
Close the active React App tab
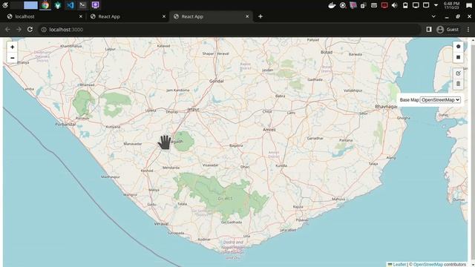click(x=247, y=16)
